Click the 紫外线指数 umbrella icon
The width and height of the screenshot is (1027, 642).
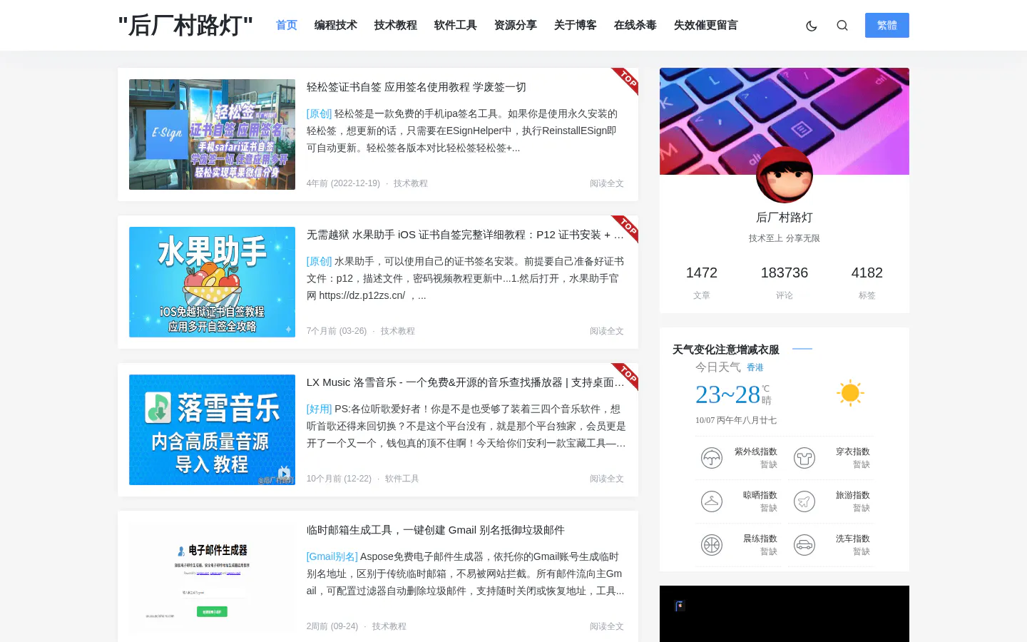coord(712,458)
